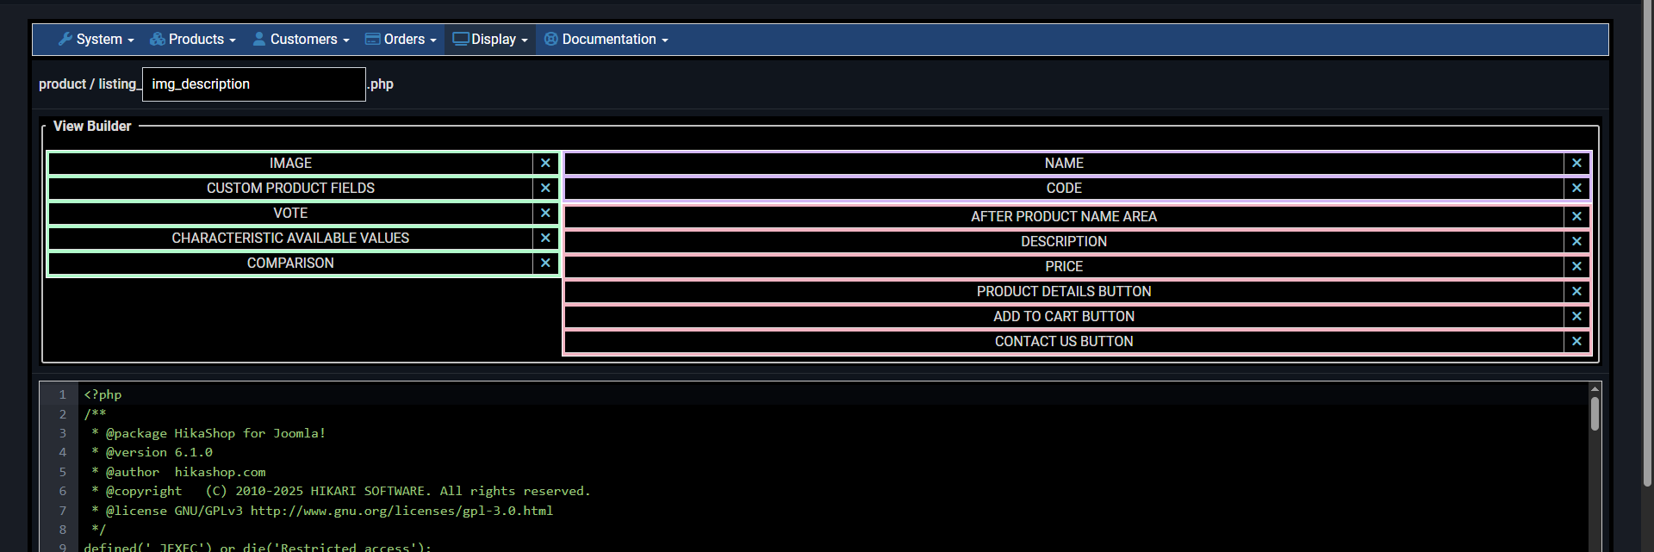1654x552 pixels.
Task: Click the file name input field
Action: pos(254,84)
